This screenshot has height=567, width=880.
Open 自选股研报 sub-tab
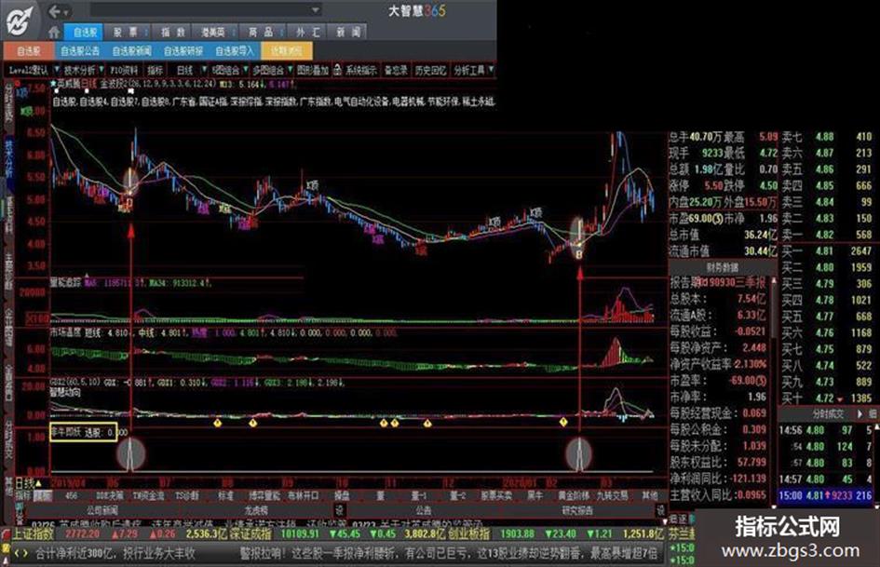pos(183,51)
